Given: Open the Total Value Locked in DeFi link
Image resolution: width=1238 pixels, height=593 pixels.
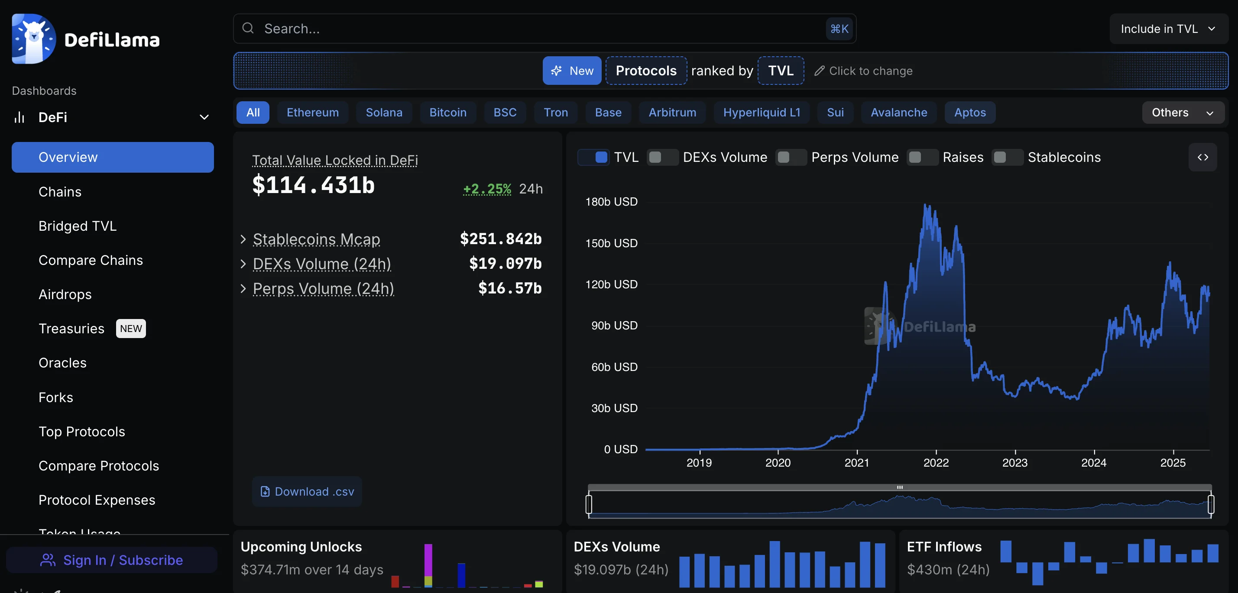Looking at the screenshot, I should click(x=335, y=160).
